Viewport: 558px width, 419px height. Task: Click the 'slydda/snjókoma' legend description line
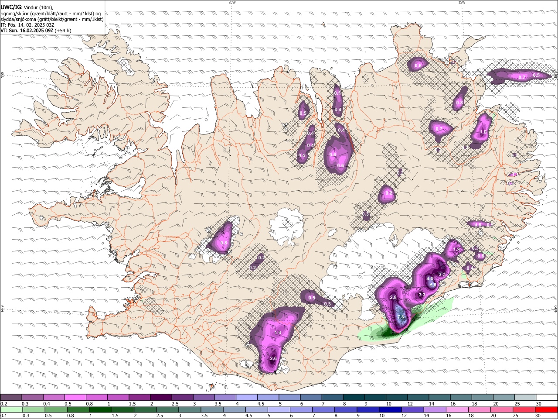(52, 19)
